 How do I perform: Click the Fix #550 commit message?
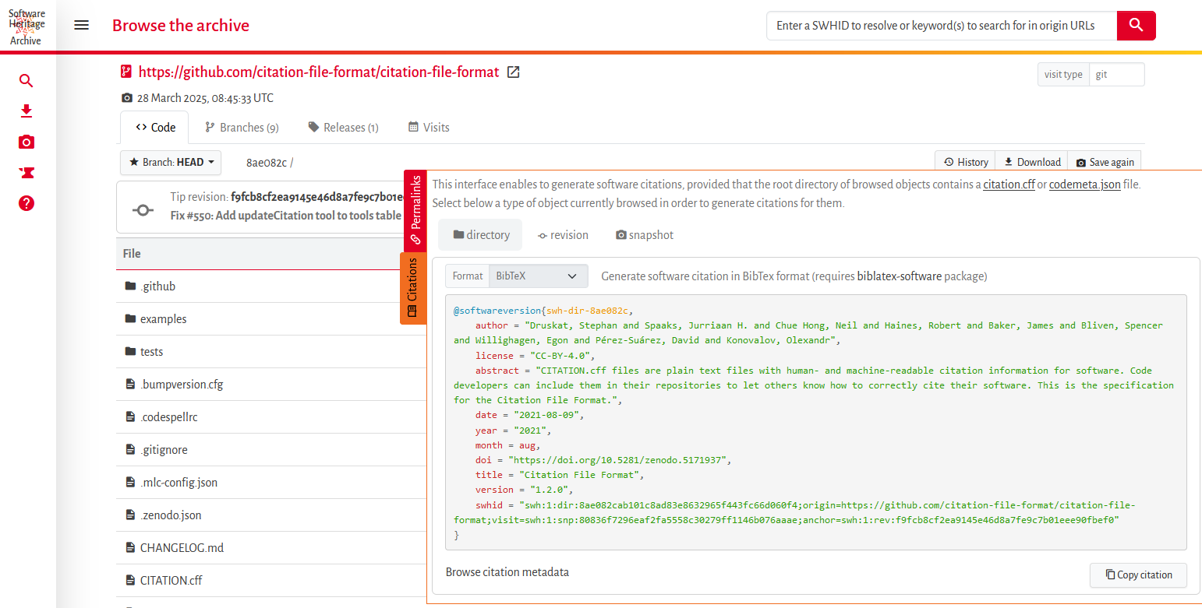(285, 216)
